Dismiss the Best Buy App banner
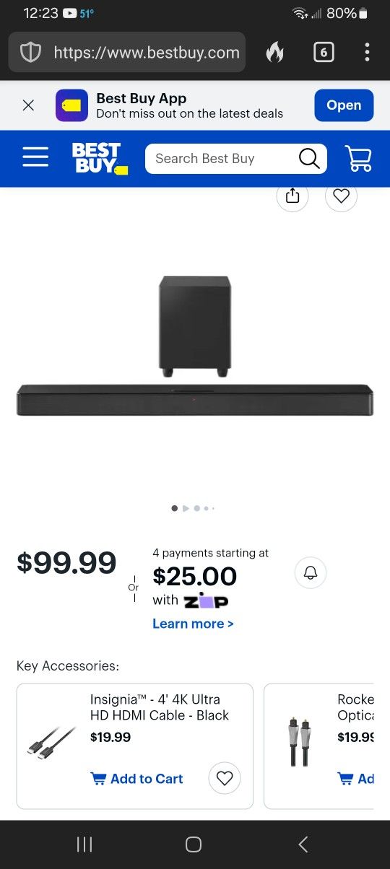 pos(28,105)
